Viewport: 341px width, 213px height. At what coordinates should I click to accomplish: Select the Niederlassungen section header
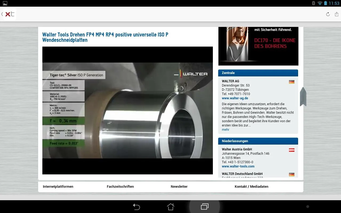tap(258, 141)
